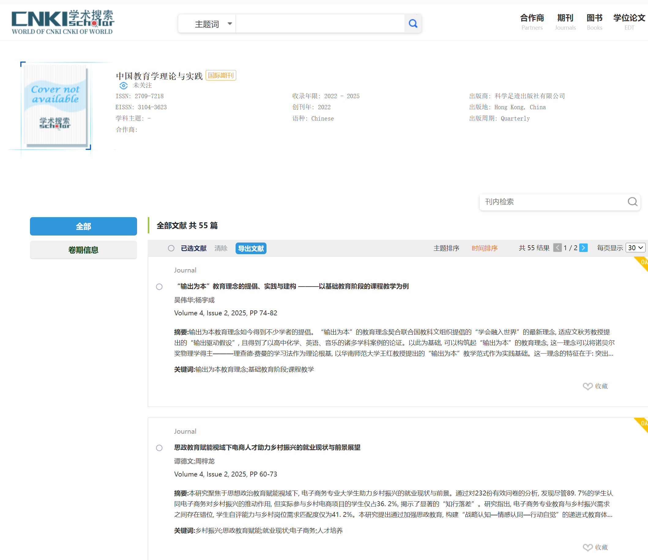Select the 已选文献 radio button

tap(171, 248)
